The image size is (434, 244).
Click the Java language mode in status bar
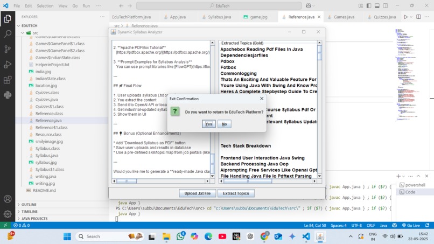tap(383, 226)
